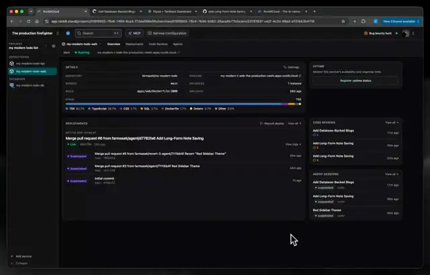Open the external link icon after service URL

[x=179, y=52]
